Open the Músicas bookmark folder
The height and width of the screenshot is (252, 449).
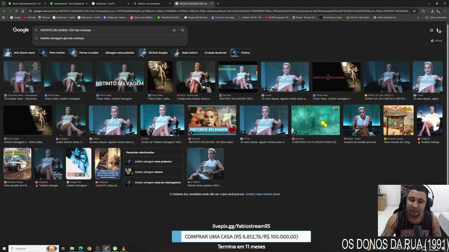[x=44, y=17]
